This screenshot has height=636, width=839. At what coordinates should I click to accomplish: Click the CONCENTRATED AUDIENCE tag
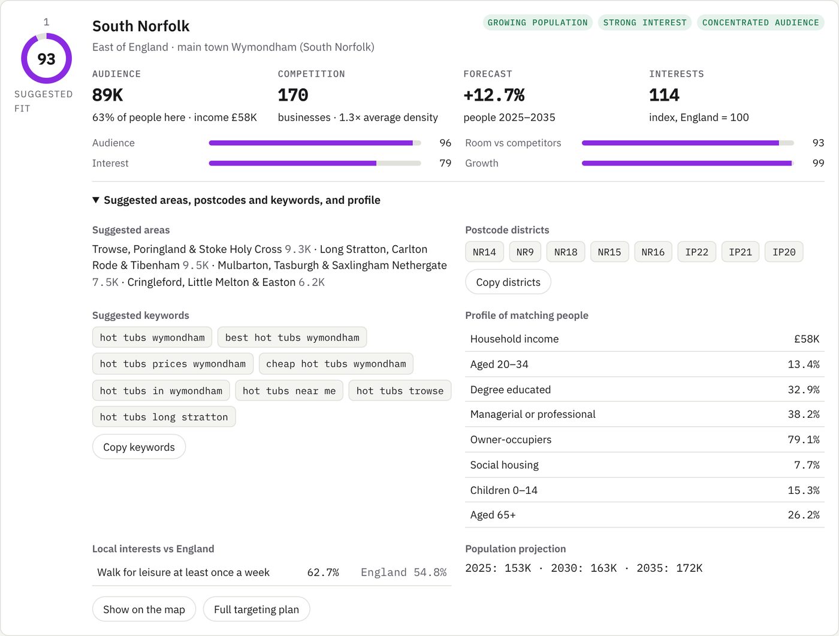(x=760, y=23)
